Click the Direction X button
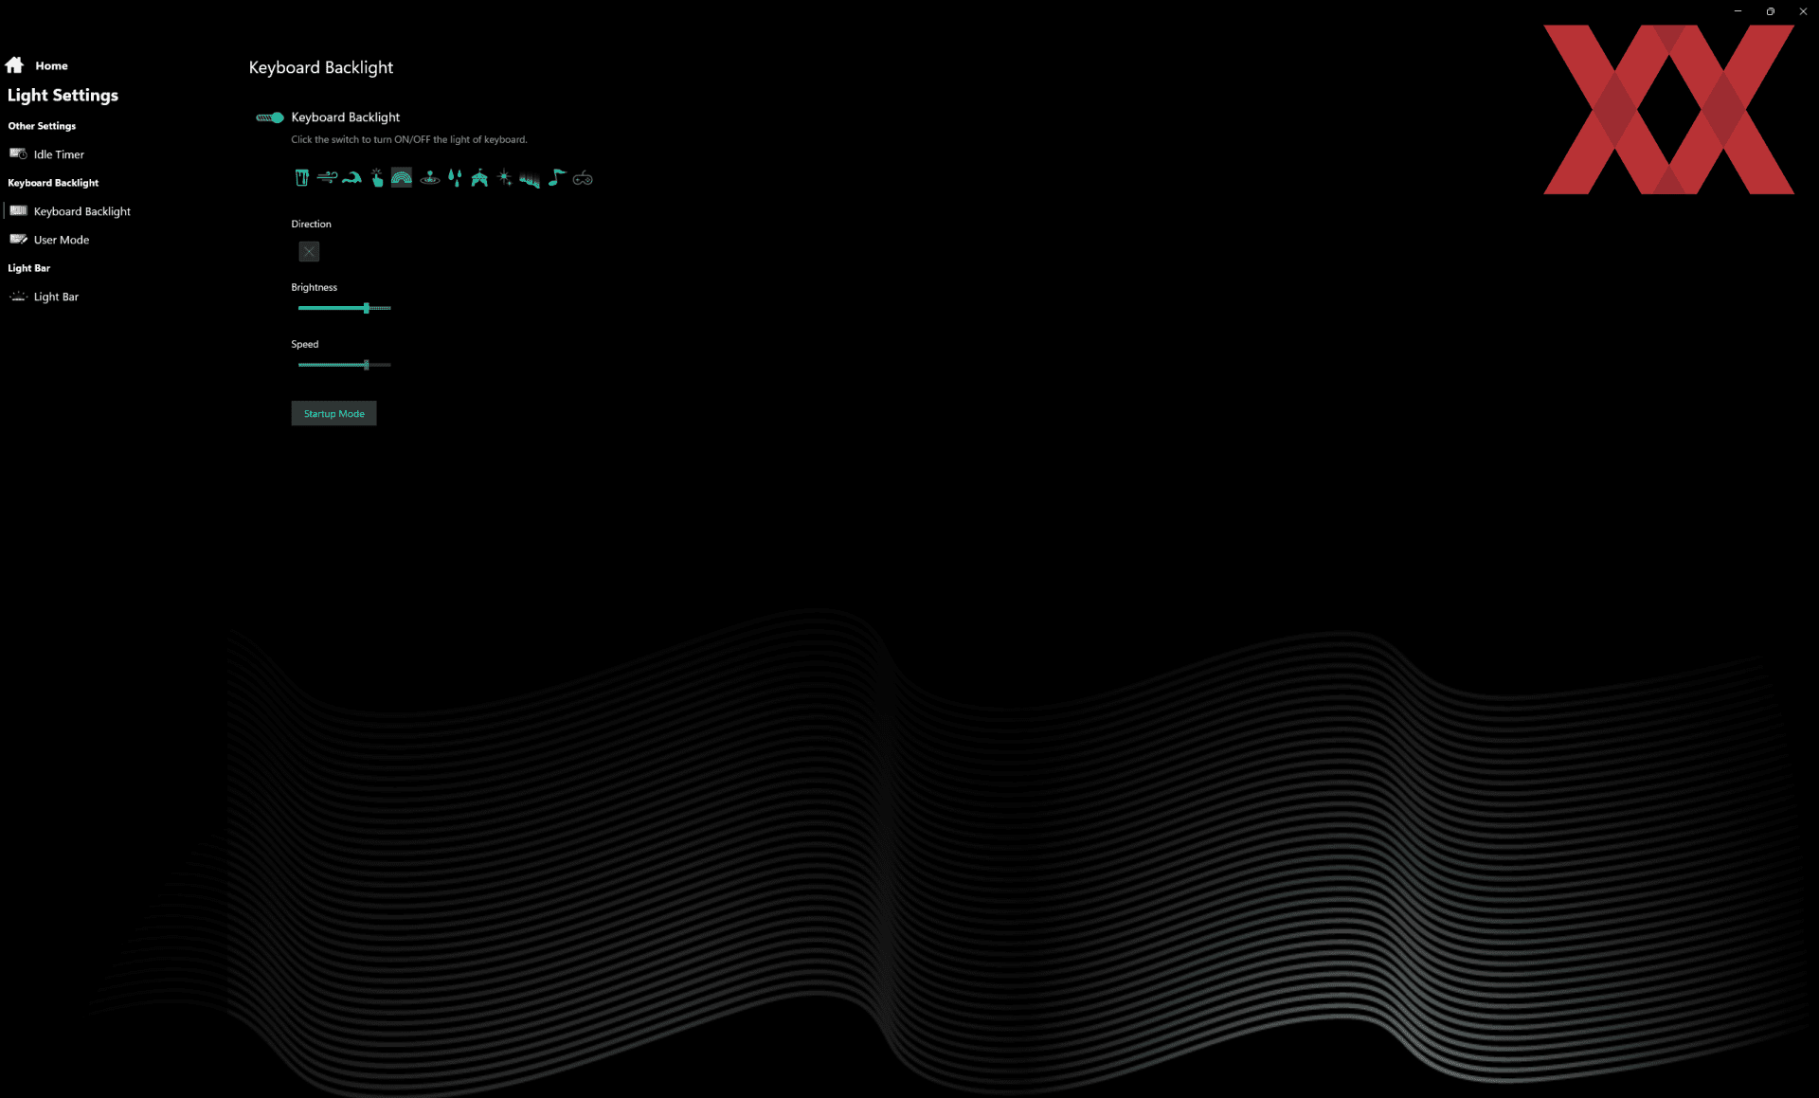 tap(309, 251)
